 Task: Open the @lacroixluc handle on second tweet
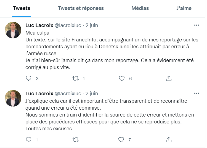click(x=68, y=94)
